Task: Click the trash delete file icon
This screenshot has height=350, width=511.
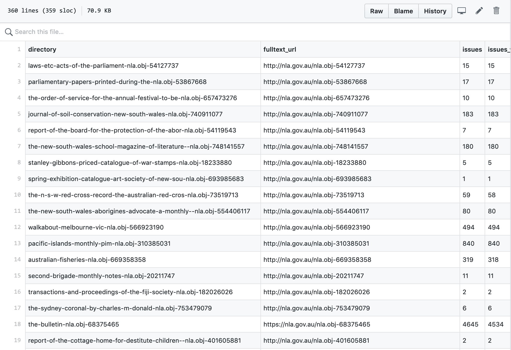Action: tap(496, 11)
